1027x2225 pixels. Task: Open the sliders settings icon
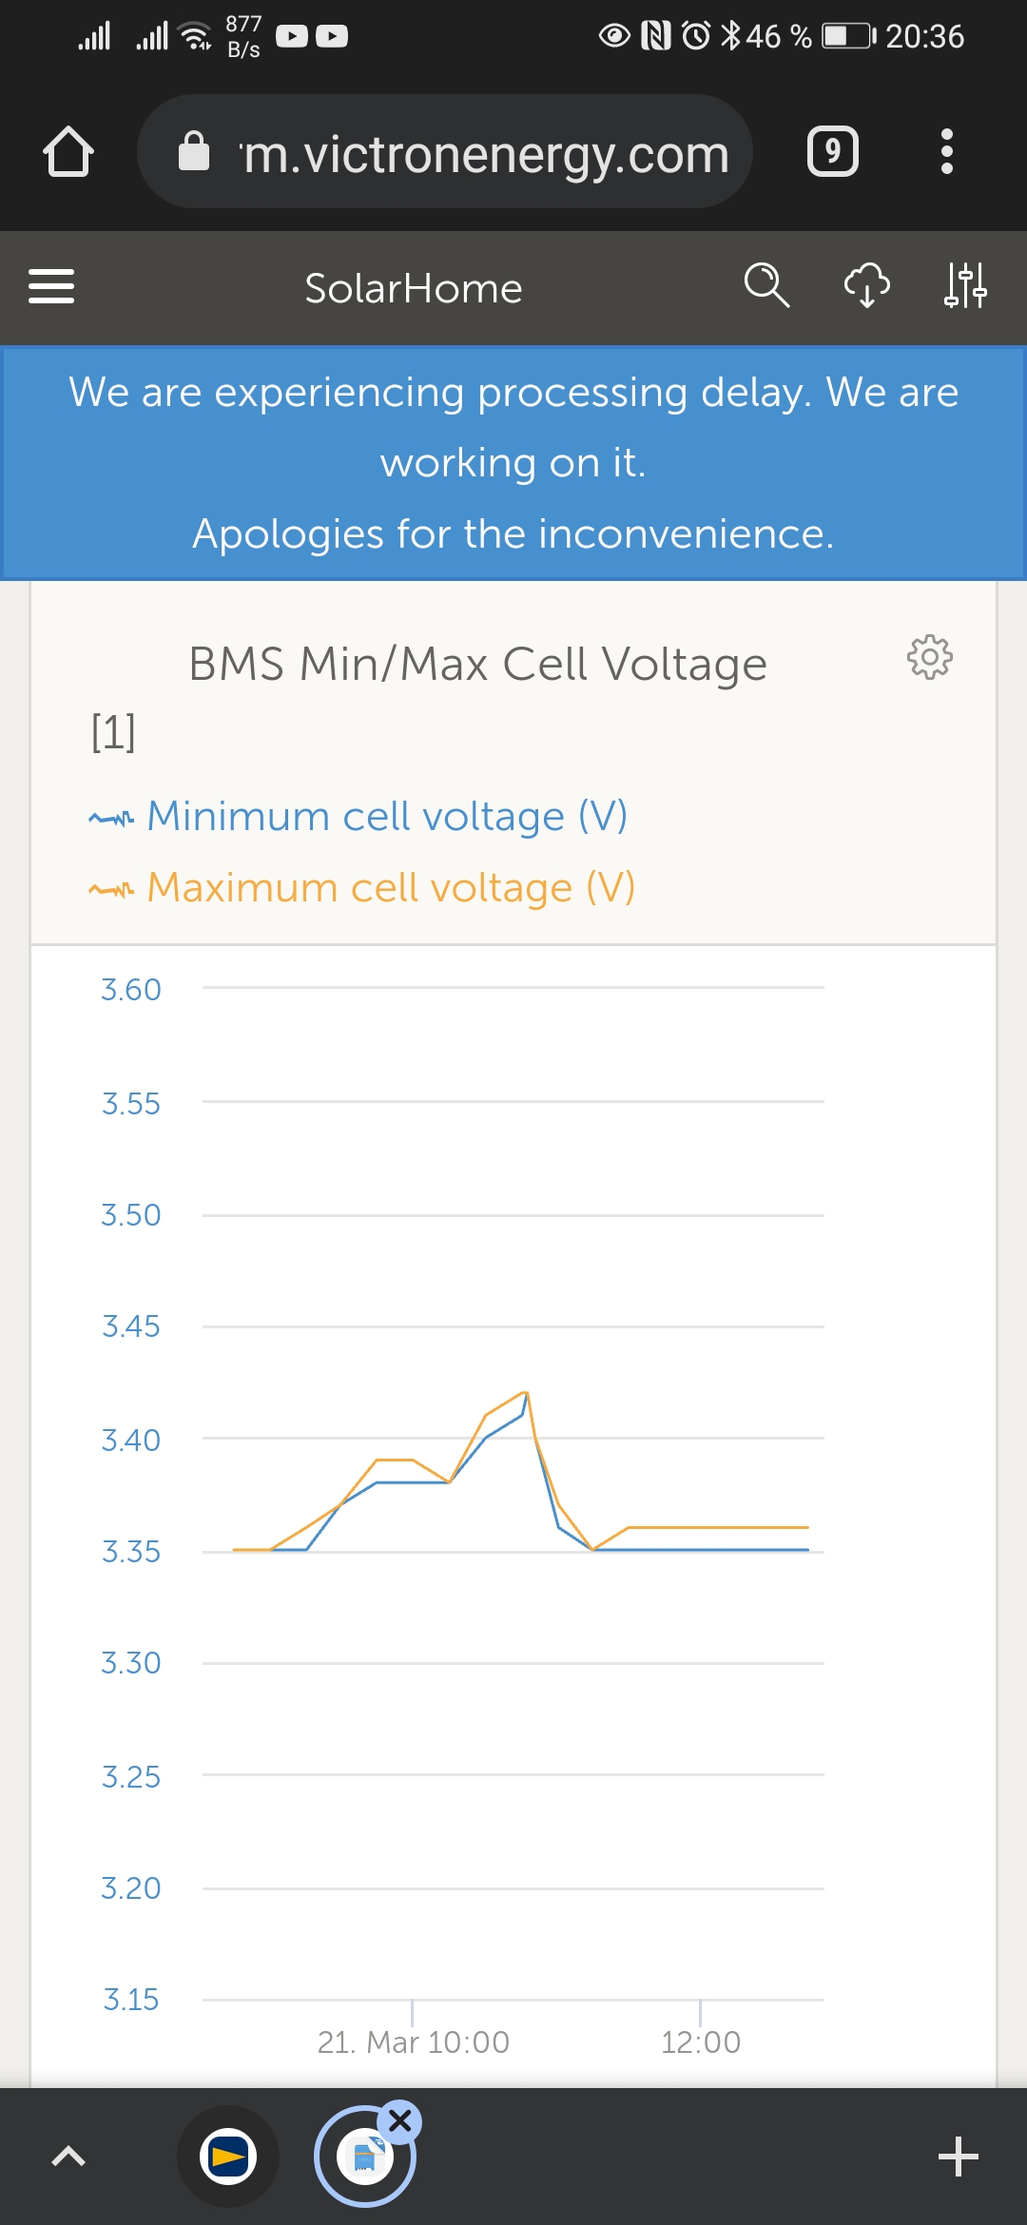[965, 285]
